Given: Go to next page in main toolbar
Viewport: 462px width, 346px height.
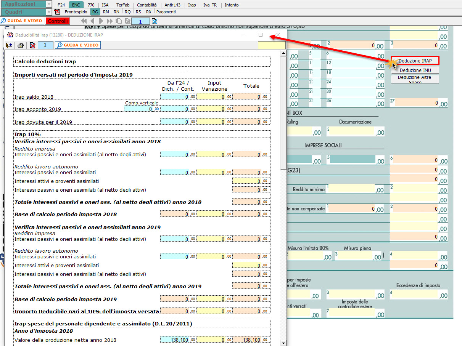Looking at the screenshot, I should click(x=101, y=21).
